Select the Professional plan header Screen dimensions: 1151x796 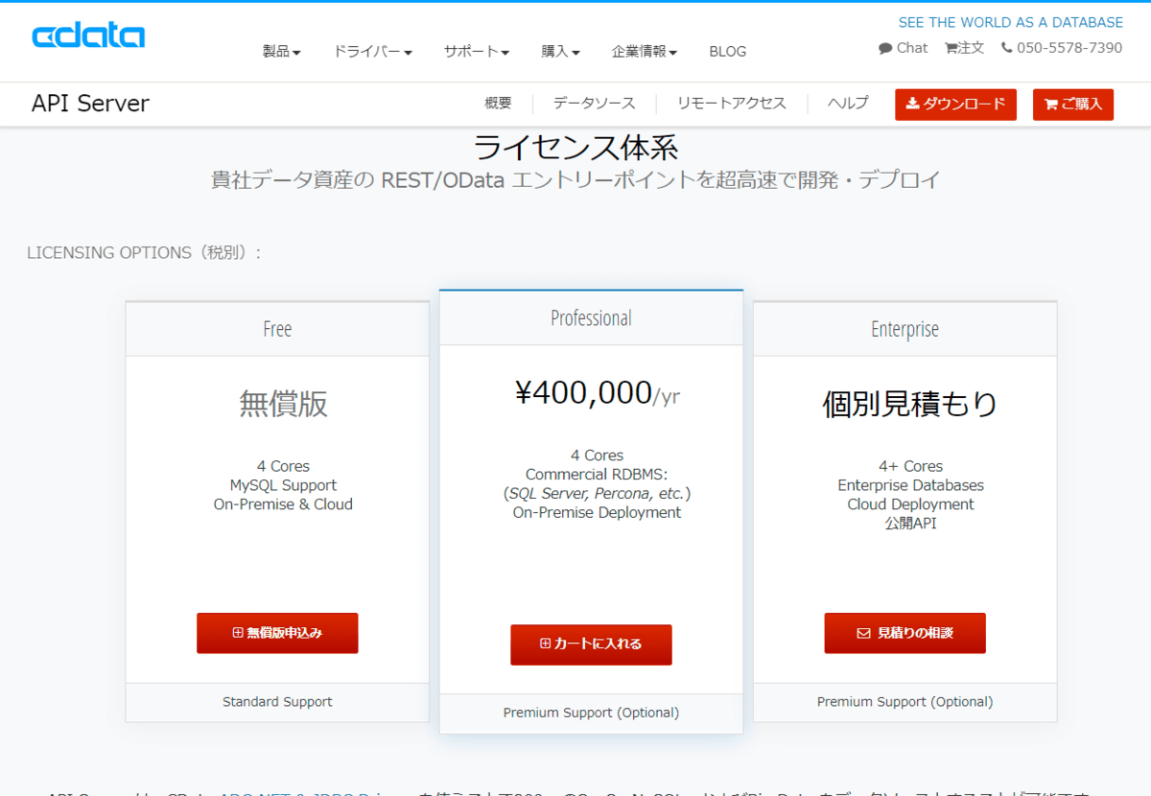point(591,317)
